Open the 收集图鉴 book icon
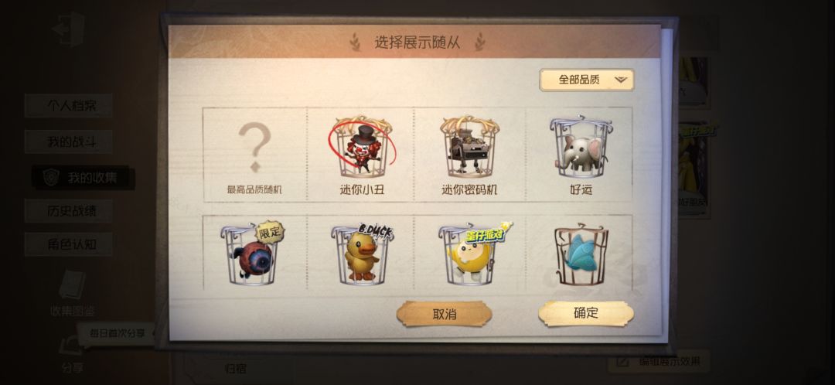The width and height of the screenshot is (835, 385). [x=72, y=293]
